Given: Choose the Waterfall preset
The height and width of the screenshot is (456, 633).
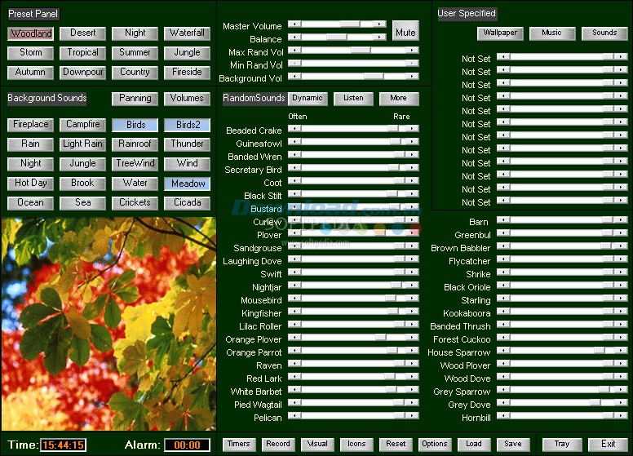Looking at the screenshot, I should (188, 33).
